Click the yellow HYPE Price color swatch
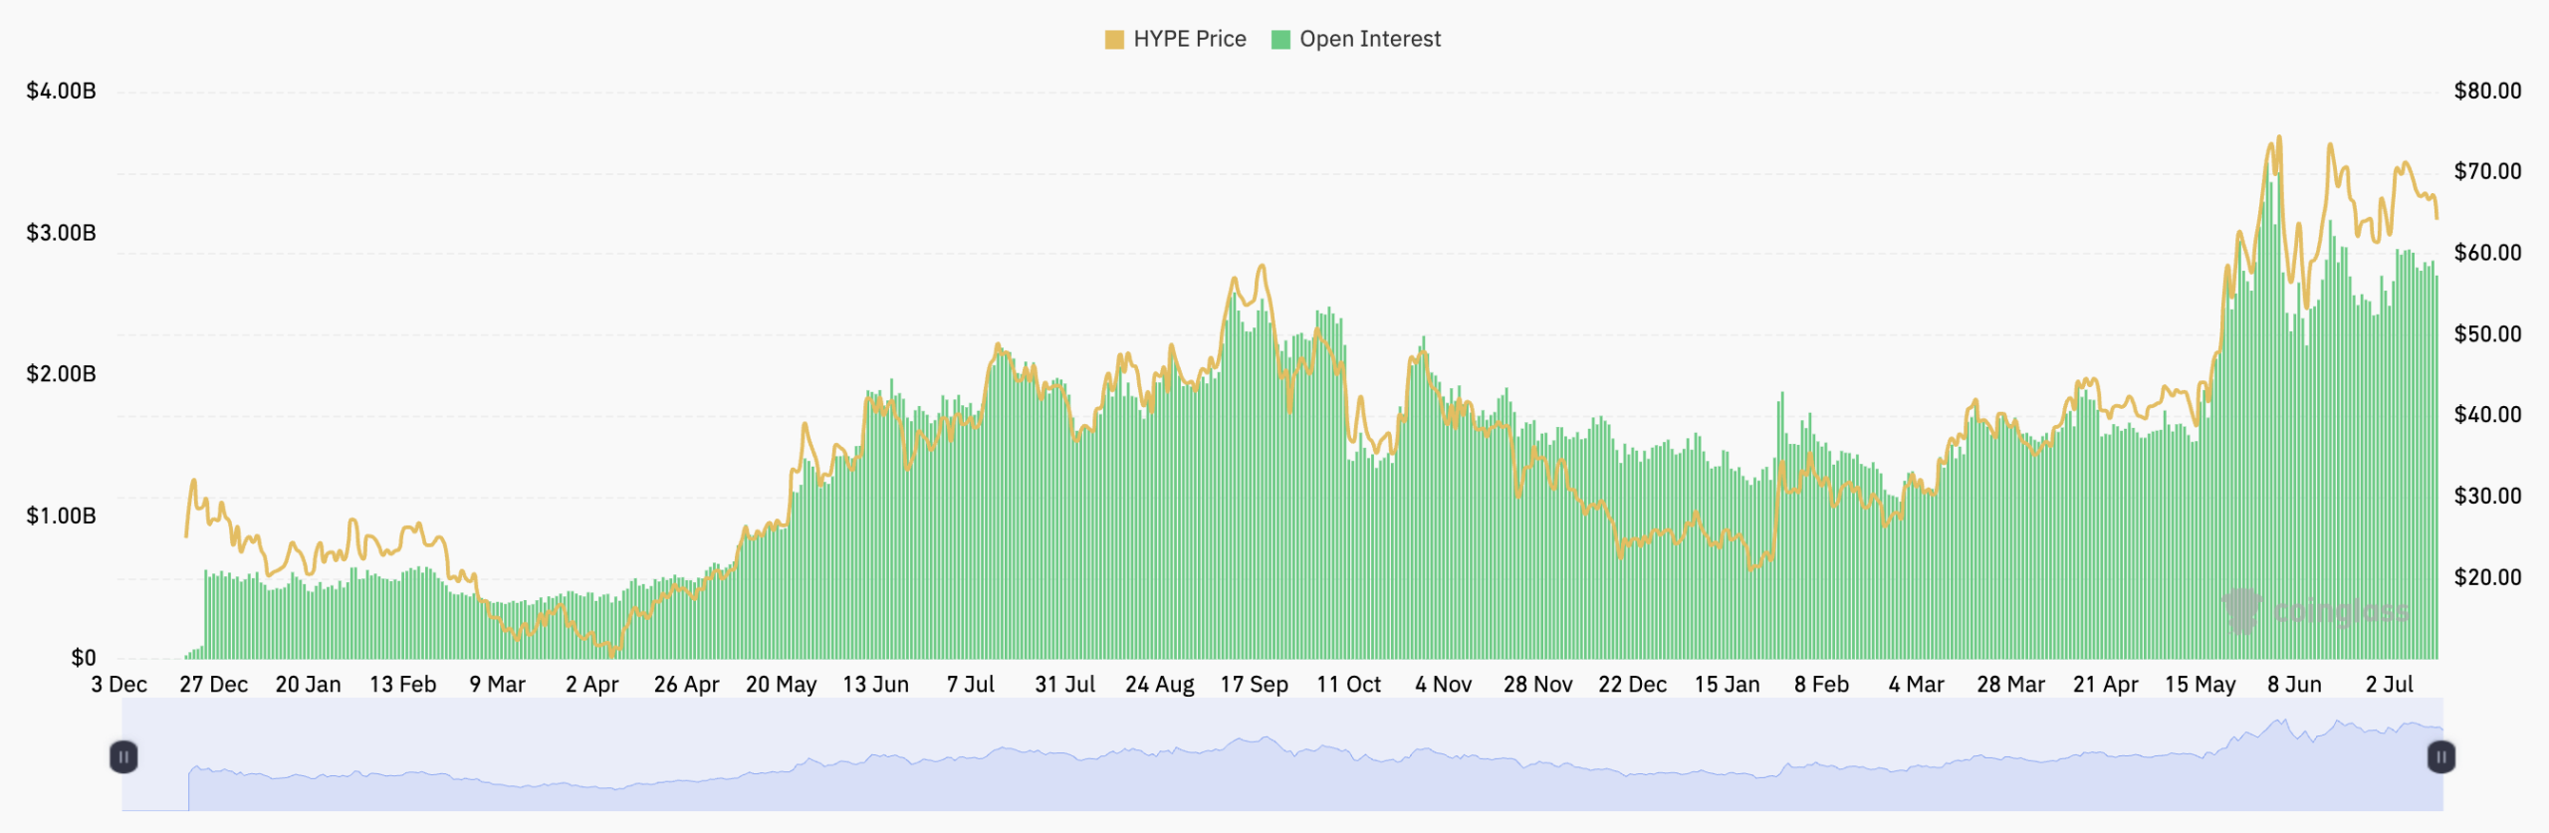The image size is (2549, 833). (1114, 40)
